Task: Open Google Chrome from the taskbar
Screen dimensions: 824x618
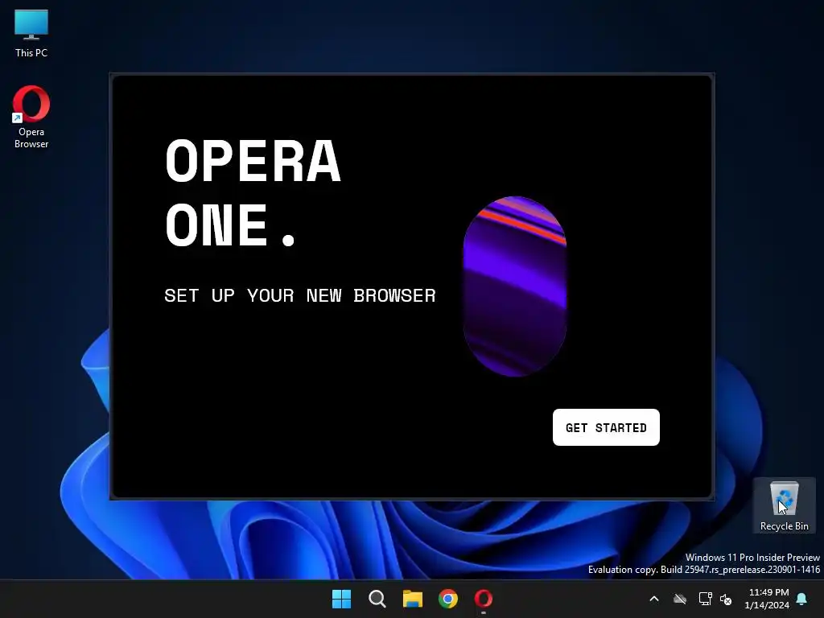Action: [448, 599]
